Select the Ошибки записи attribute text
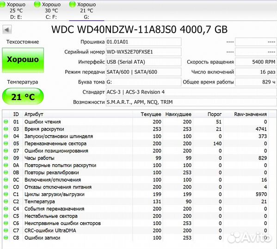277x249 pixels. pos(42,238)
